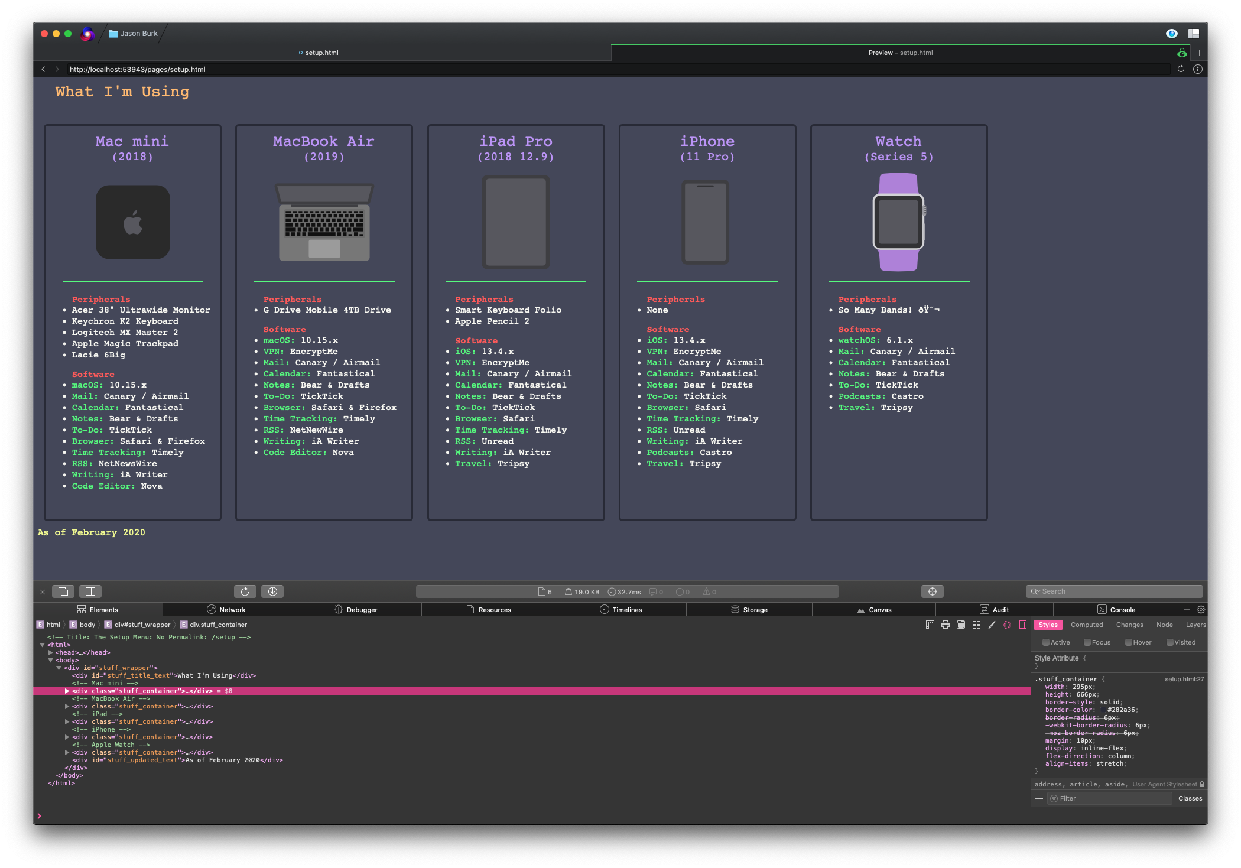Click page reload in address bar
This screenshot has width=1241, height=868.
[x=1181, y=69]
